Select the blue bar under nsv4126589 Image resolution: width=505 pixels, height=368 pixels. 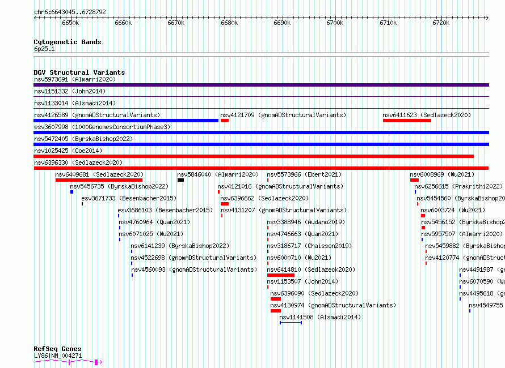click(126, 121)
